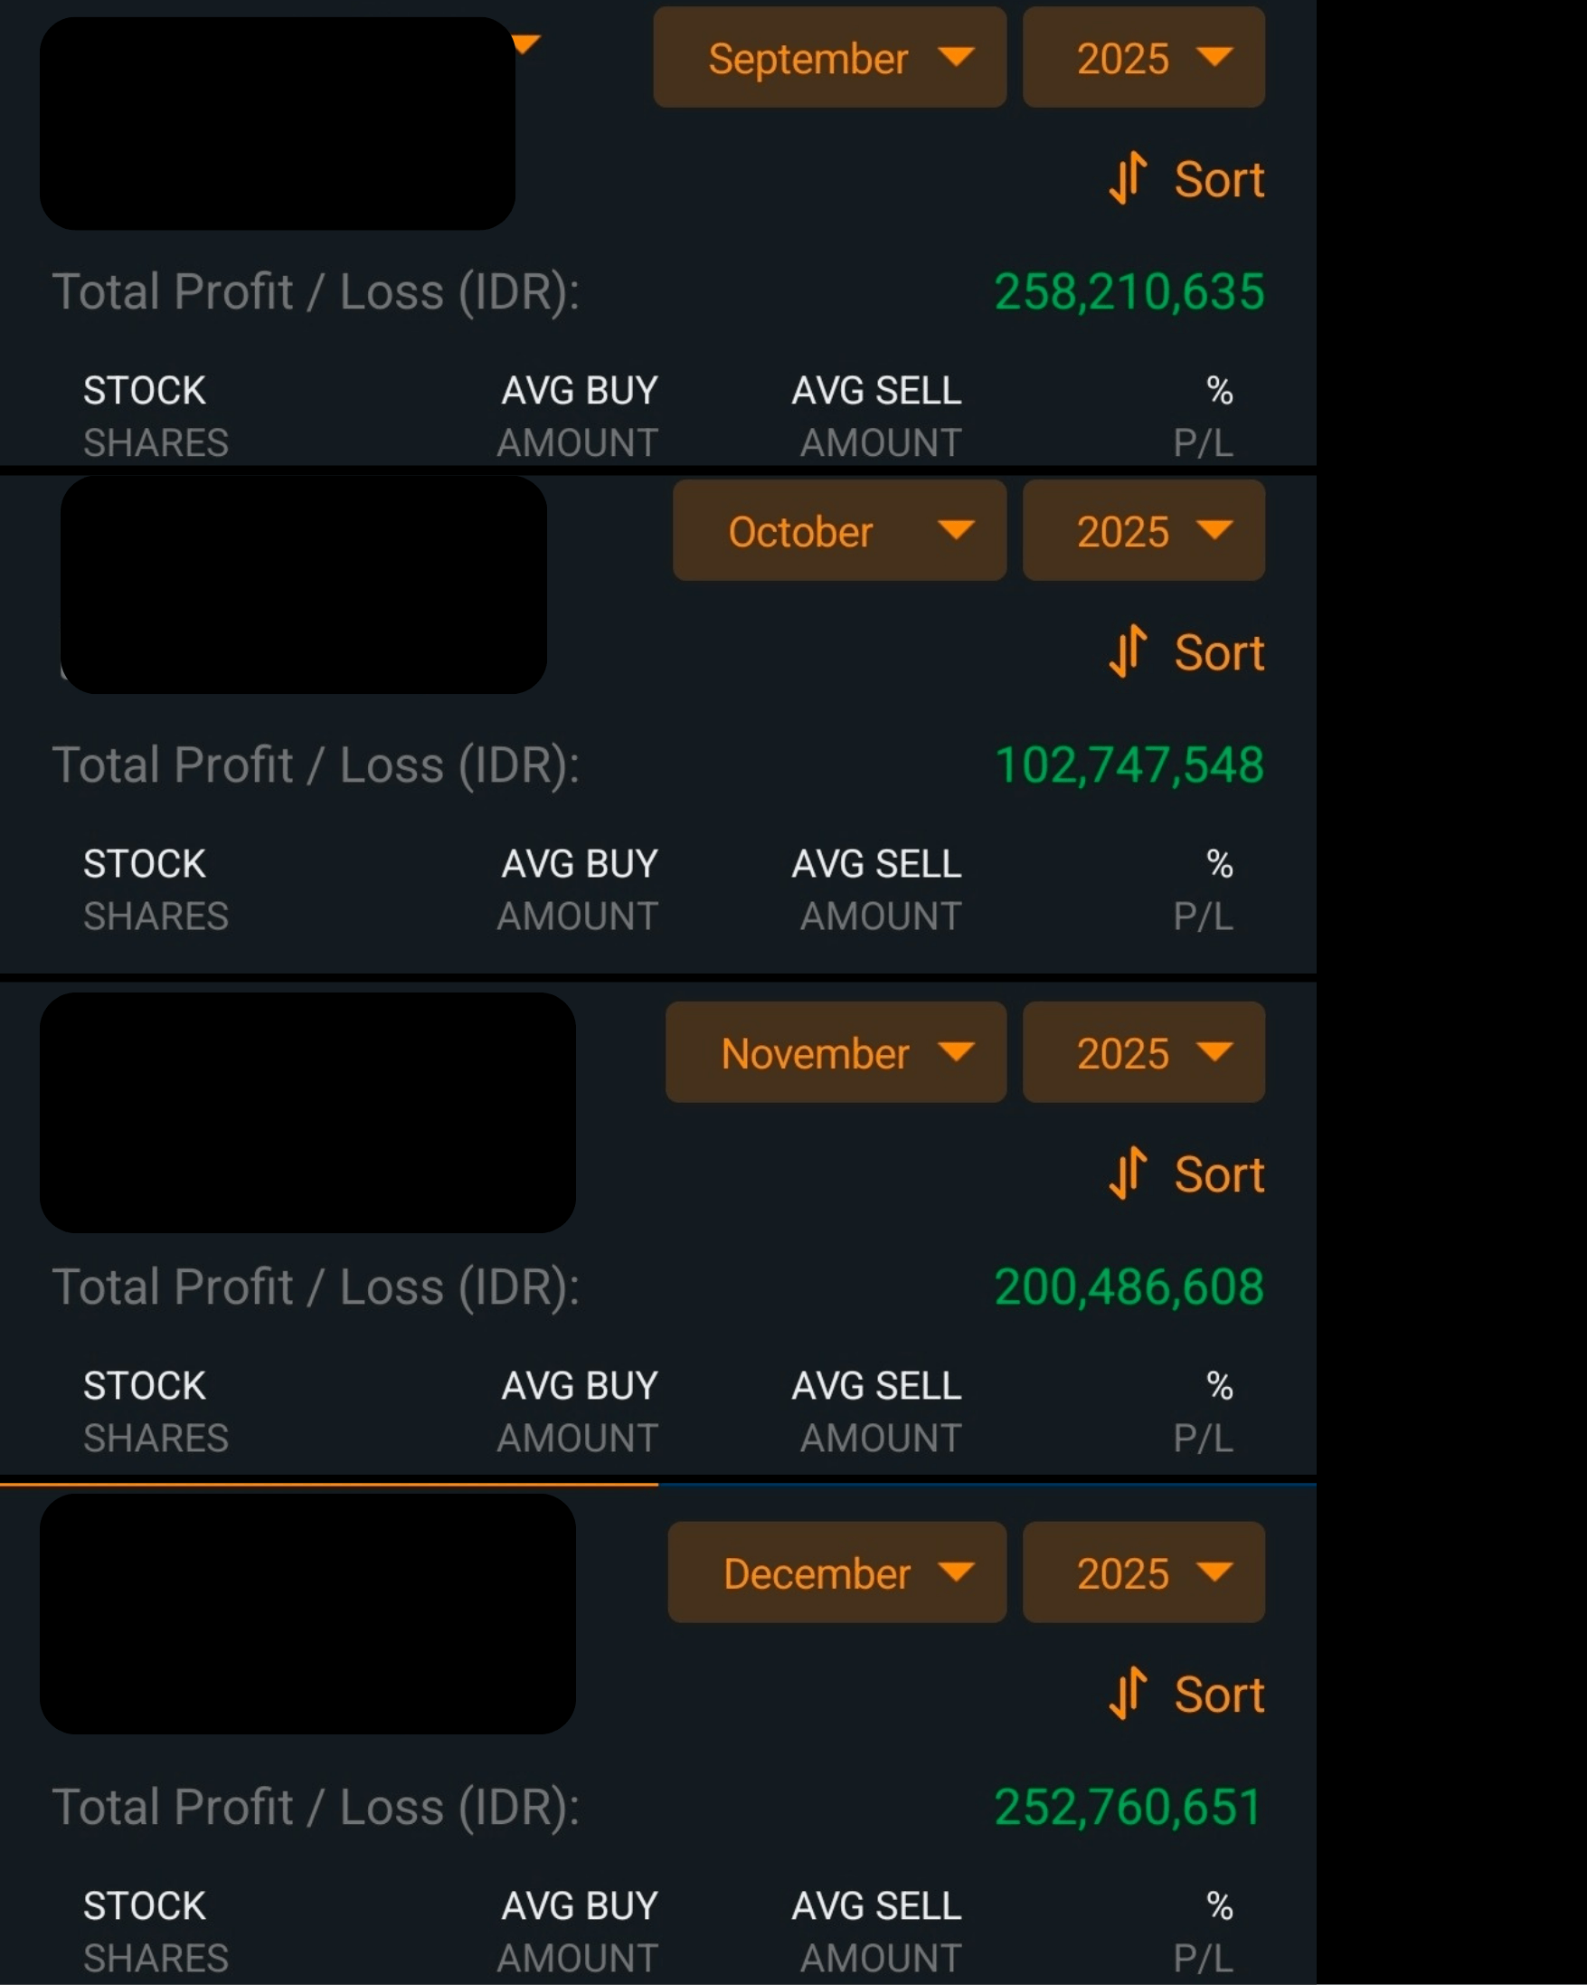1587x1985 pixels.
Task: Open the year dropdown beside November
Action: tap(1143, 1052)
